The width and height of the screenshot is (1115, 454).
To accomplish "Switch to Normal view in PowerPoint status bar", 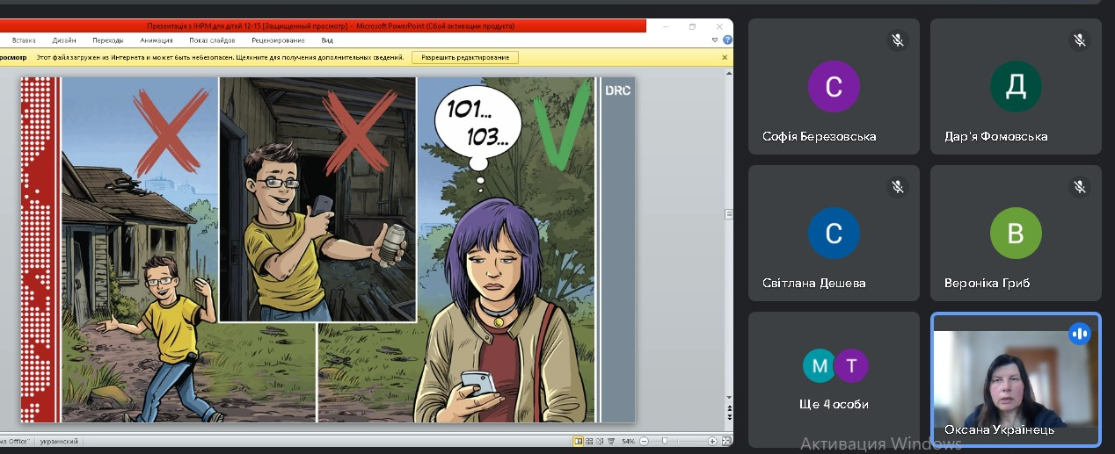I will 578,441.
